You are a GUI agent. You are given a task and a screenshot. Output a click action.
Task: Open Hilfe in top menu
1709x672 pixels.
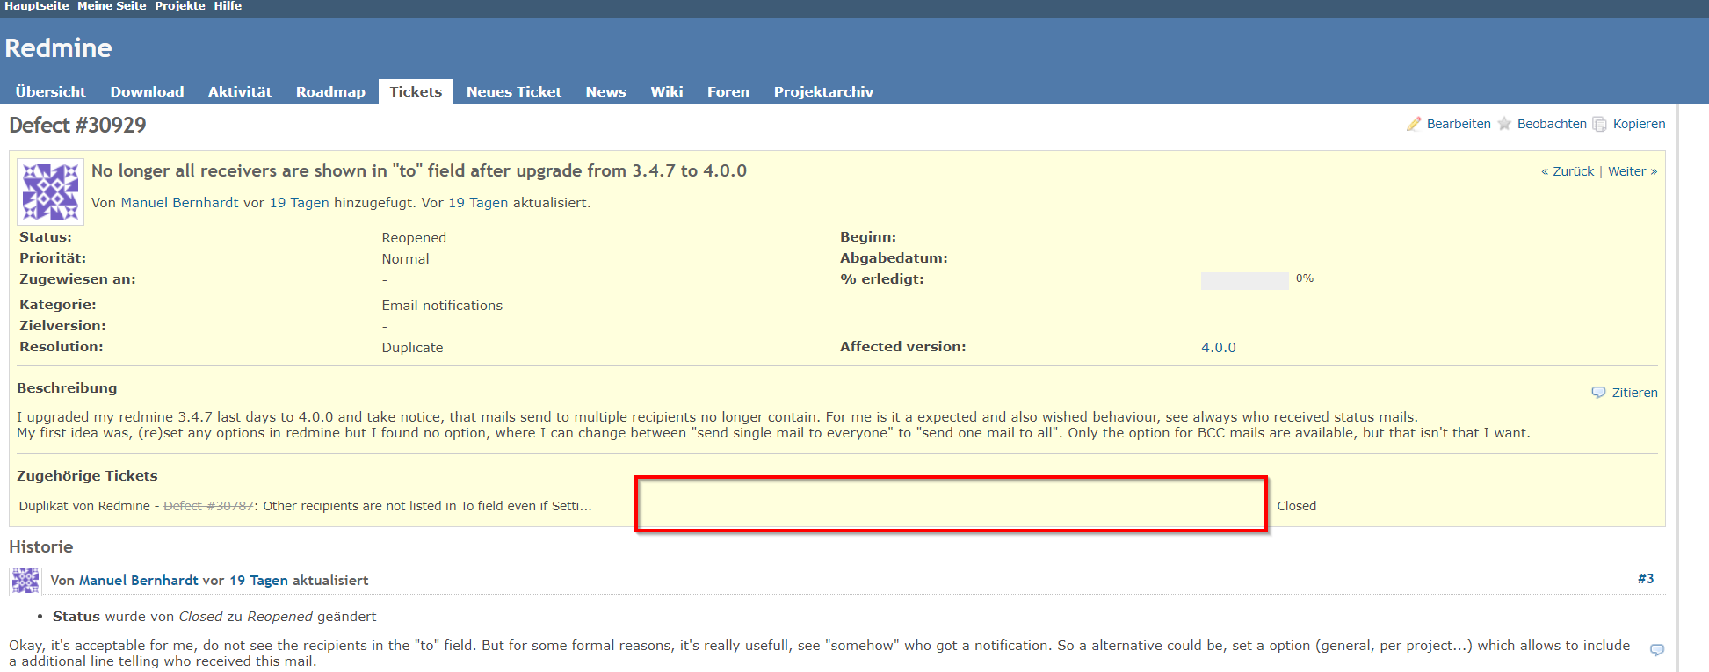228,6
